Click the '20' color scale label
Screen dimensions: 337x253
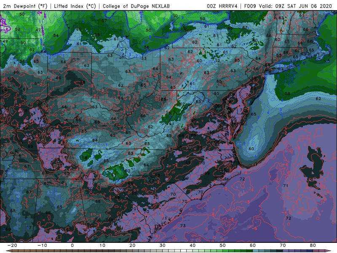coord(132,245)
